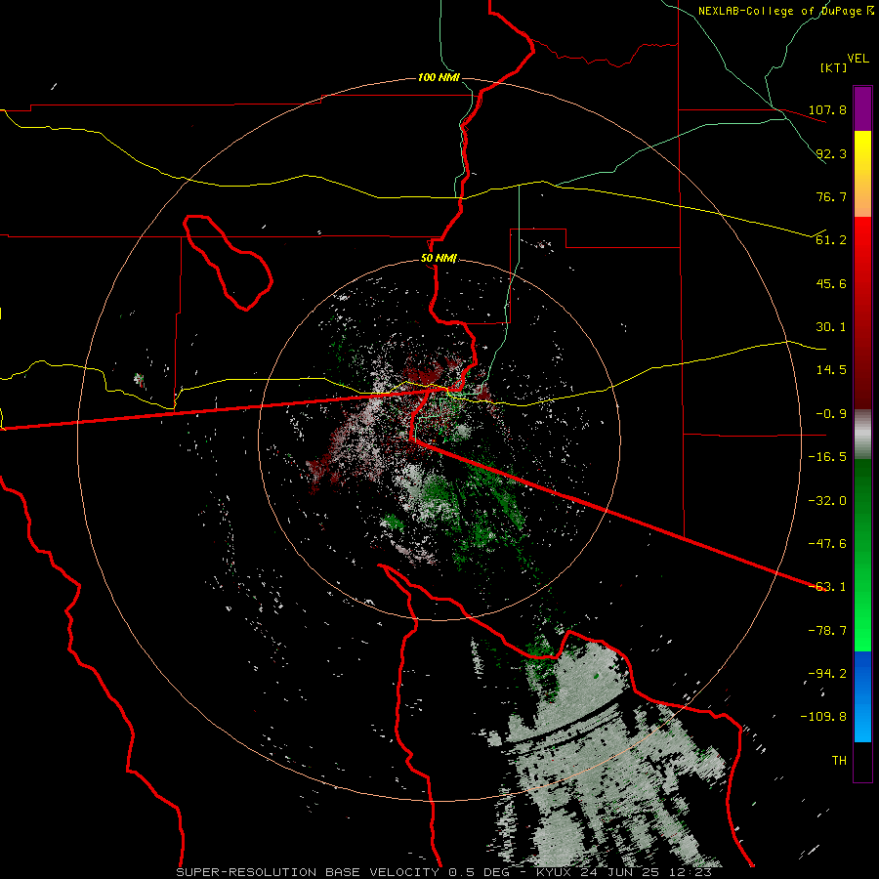This screenshot has width=879, height=879.
Task: Click the -94.2 scale value
Action: click(827, 674)
